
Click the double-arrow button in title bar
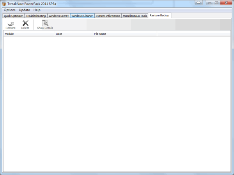pos(199,3)
